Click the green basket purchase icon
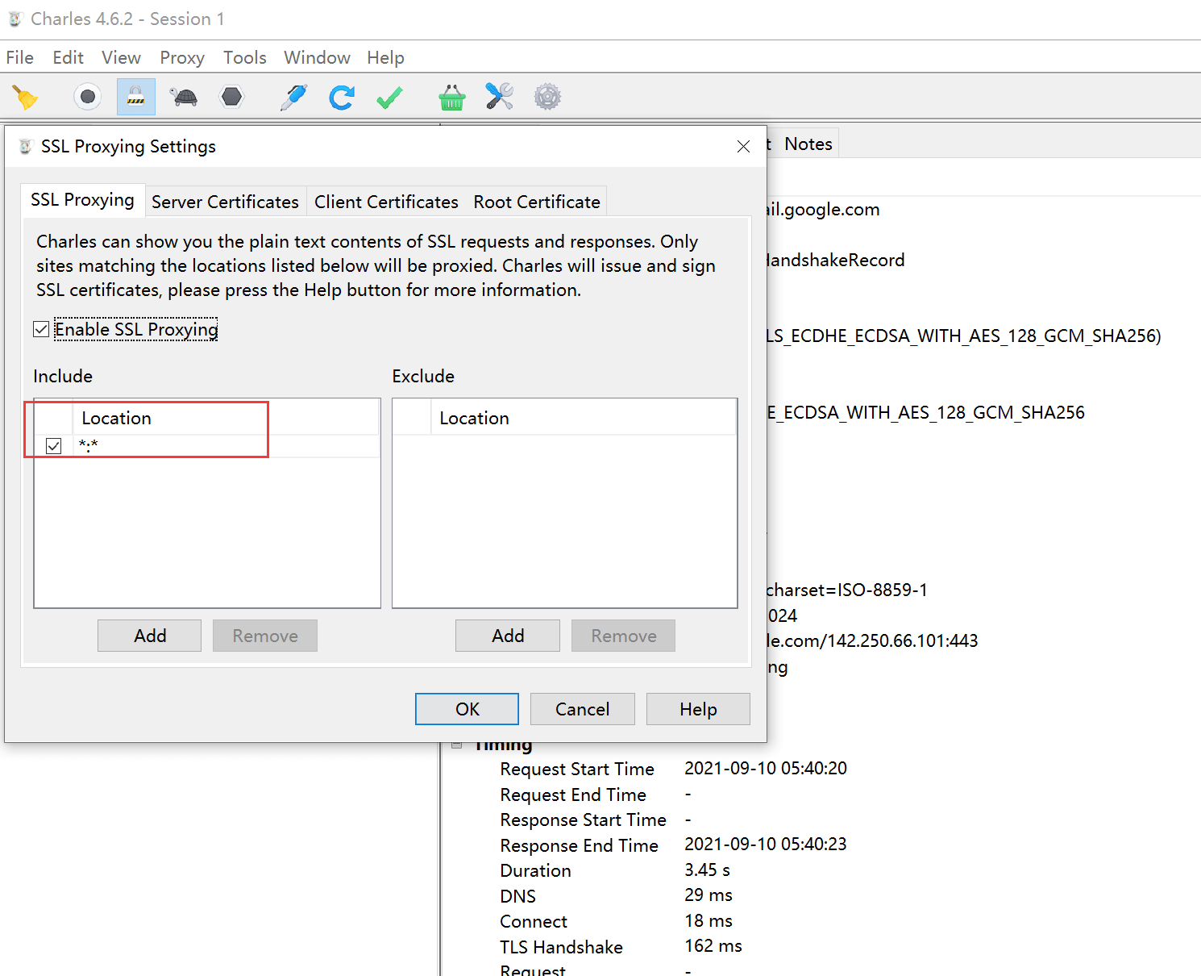 pos(452,98)
